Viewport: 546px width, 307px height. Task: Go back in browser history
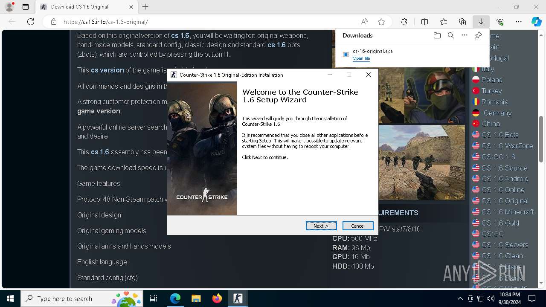coord(12,22)
